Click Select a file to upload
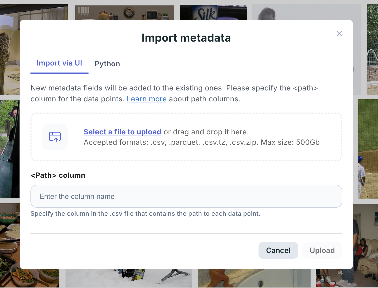Viewport: 378px width, 288px height. click(x=122, y=132)
